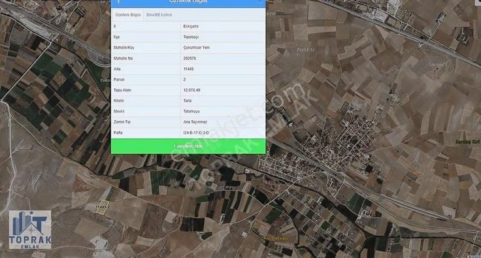
Task: Click the Zeytin Sr. street label on the map
Action: click(x=306, y=50)
